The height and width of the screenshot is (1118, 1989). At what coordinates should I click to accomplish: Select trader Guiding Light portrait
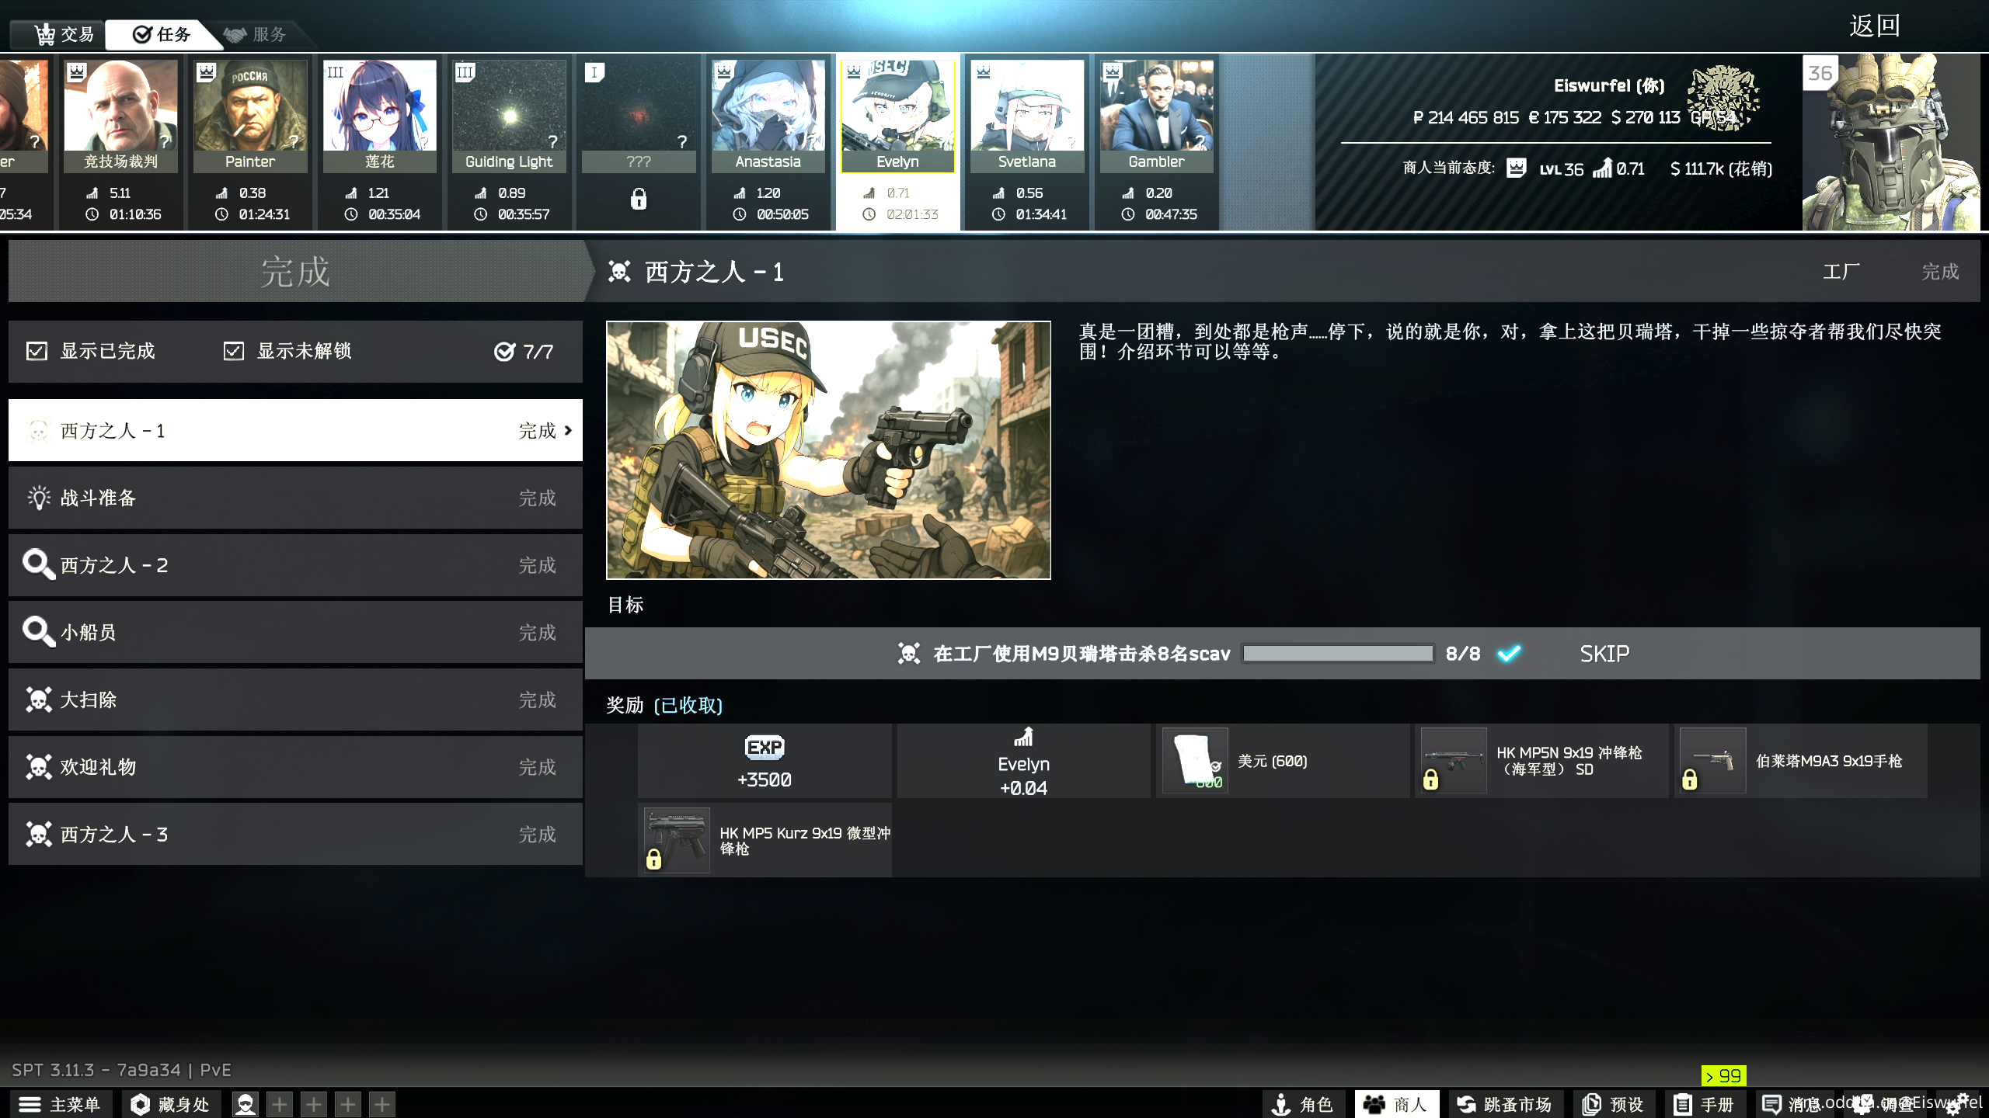click(509, 106)
